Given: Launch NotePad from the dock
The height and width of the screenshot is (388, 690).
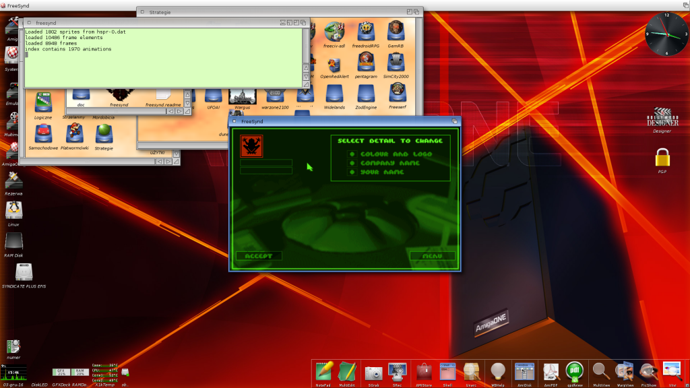Looking at the screenshot, I should 323,372.
